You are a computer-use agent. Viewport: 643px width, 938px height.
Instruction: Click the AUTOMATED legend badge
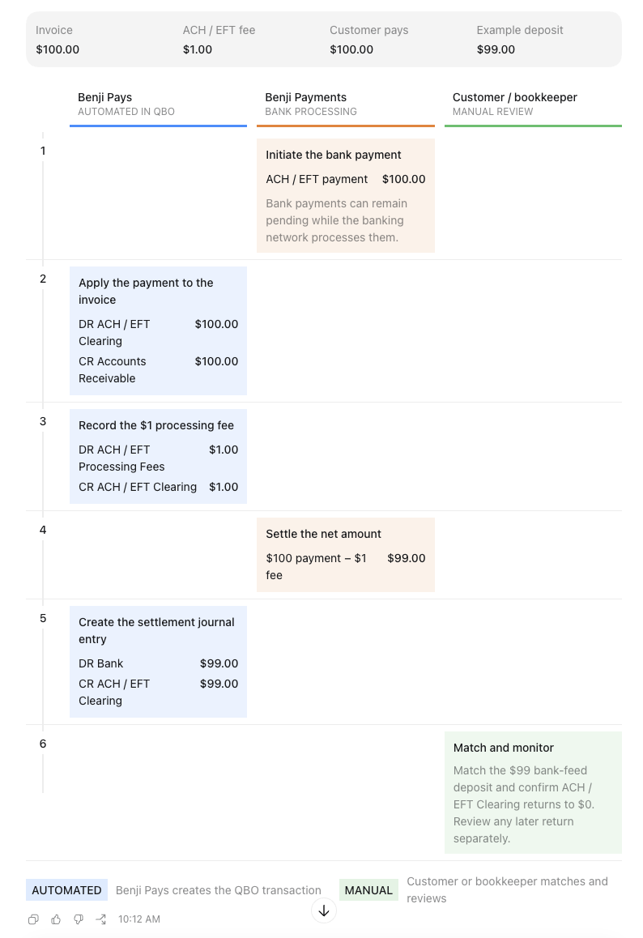pyautogui.click(x=66, y=890)
